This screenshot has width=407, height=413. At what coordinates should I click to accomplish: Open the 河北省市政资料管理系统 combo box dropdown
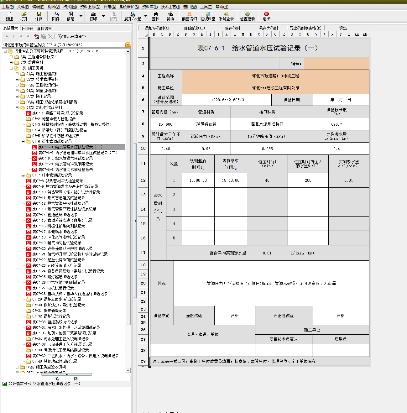point(128,45)
